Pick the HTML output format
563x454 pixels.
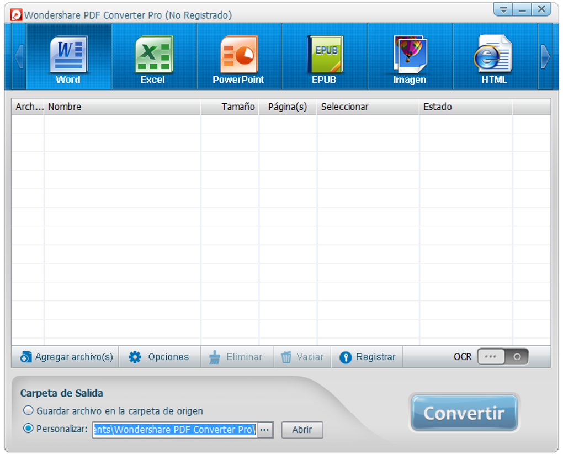tap(495, 57)
